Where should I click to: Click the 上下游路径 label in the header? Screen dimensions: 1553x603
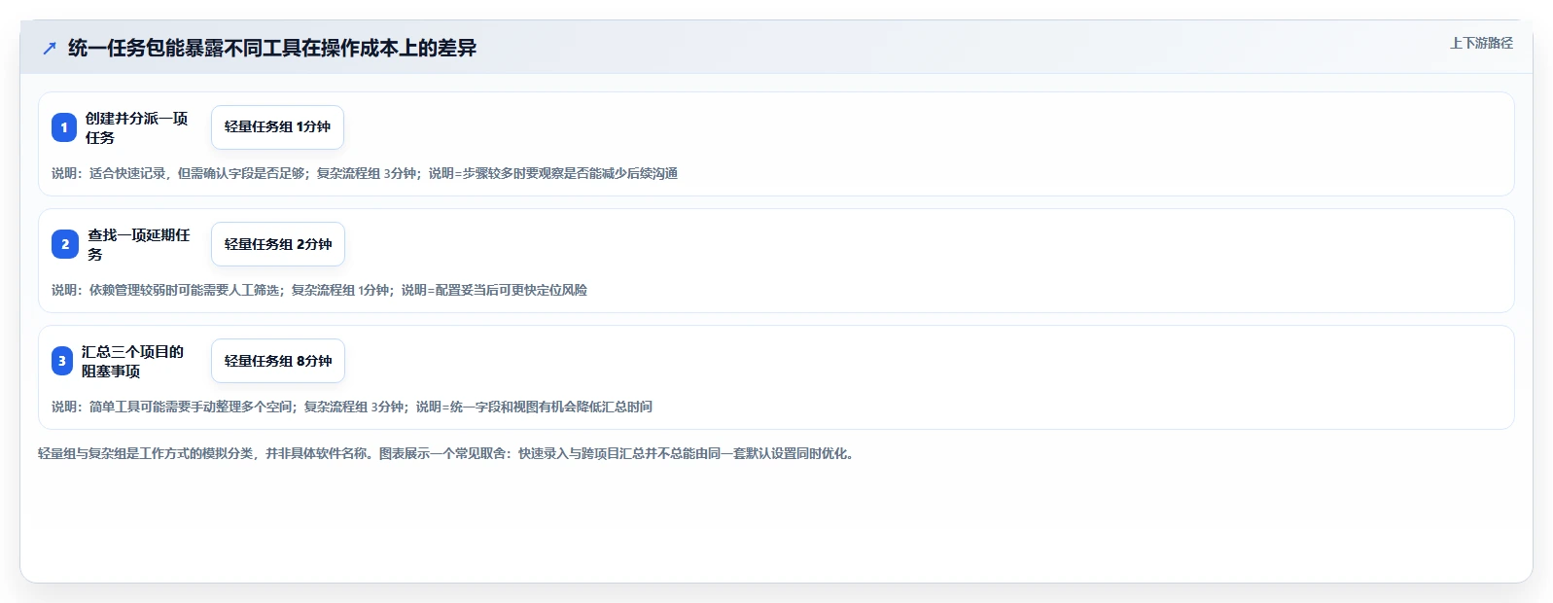(1481, 43)
